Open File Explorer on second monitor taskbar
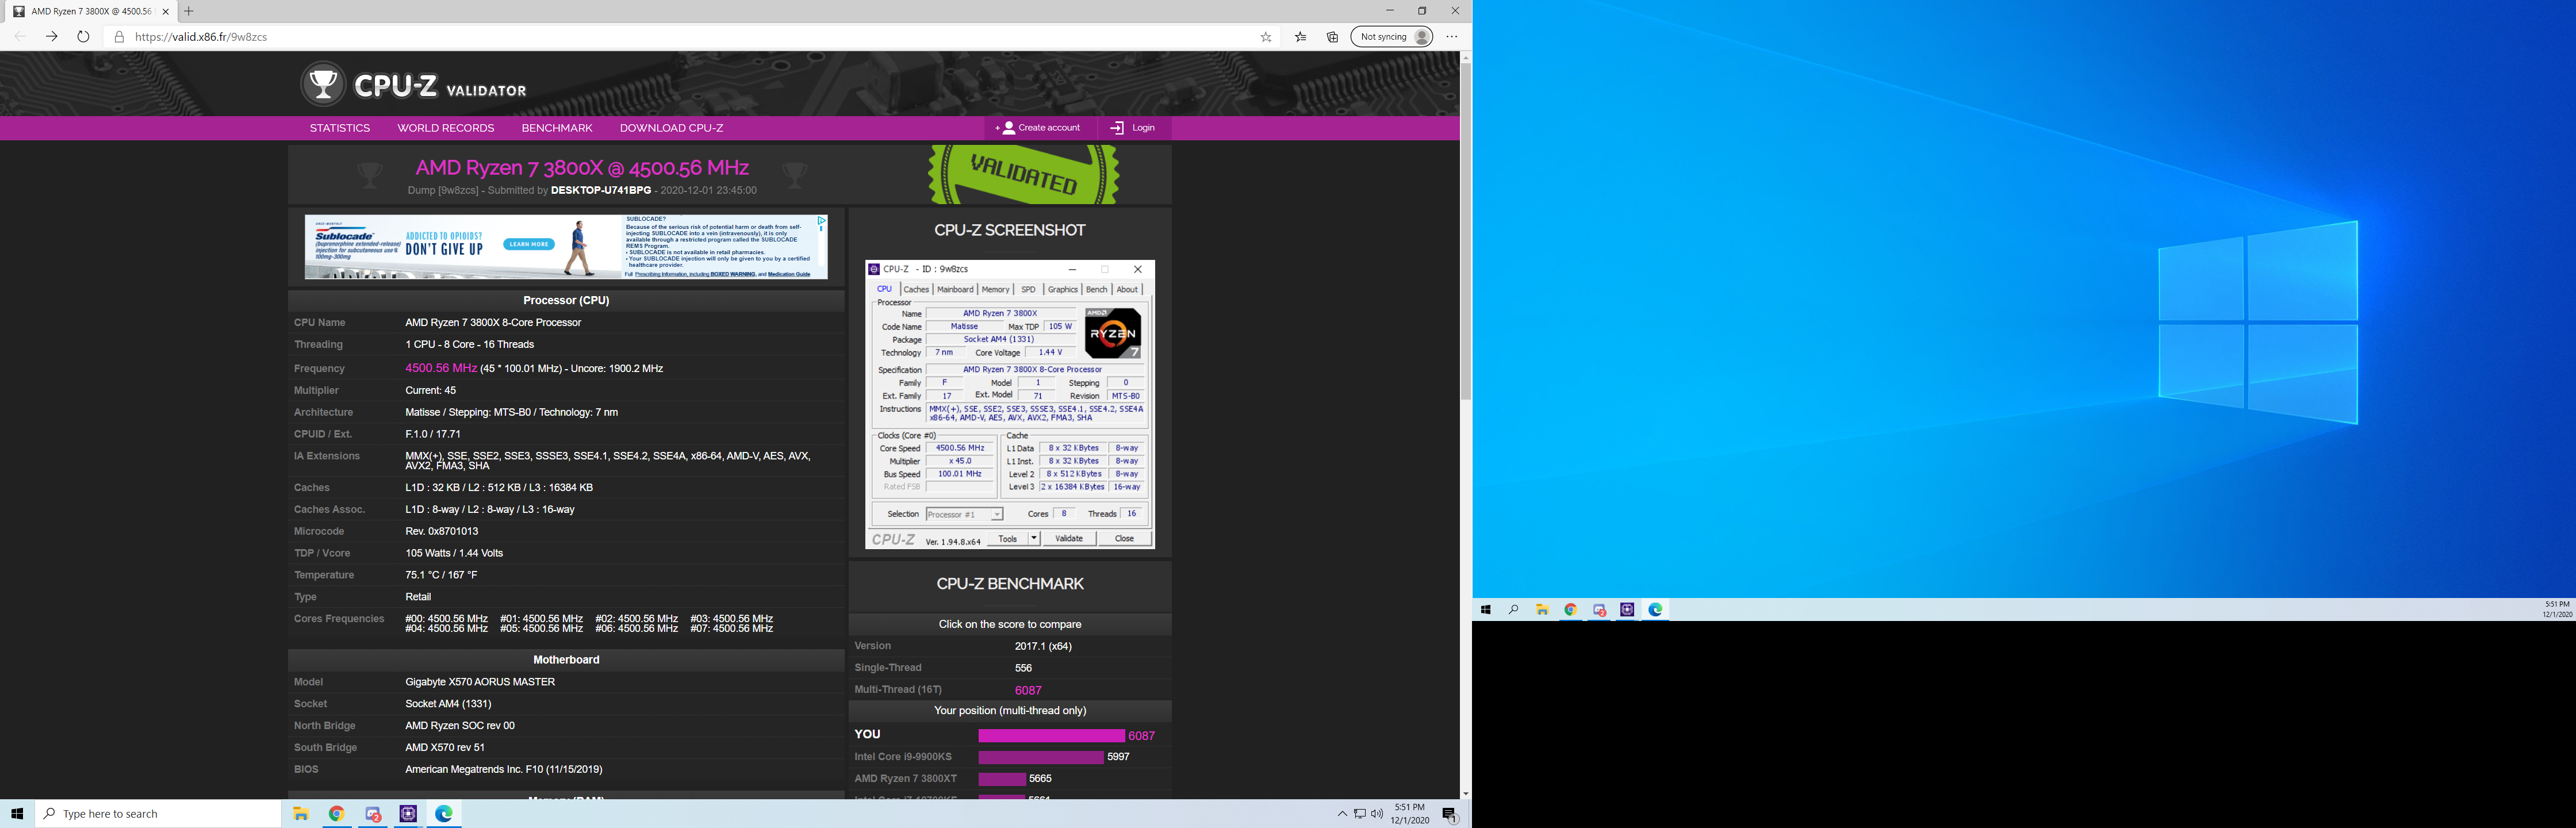2576x828 pixels. [1543, 610]
